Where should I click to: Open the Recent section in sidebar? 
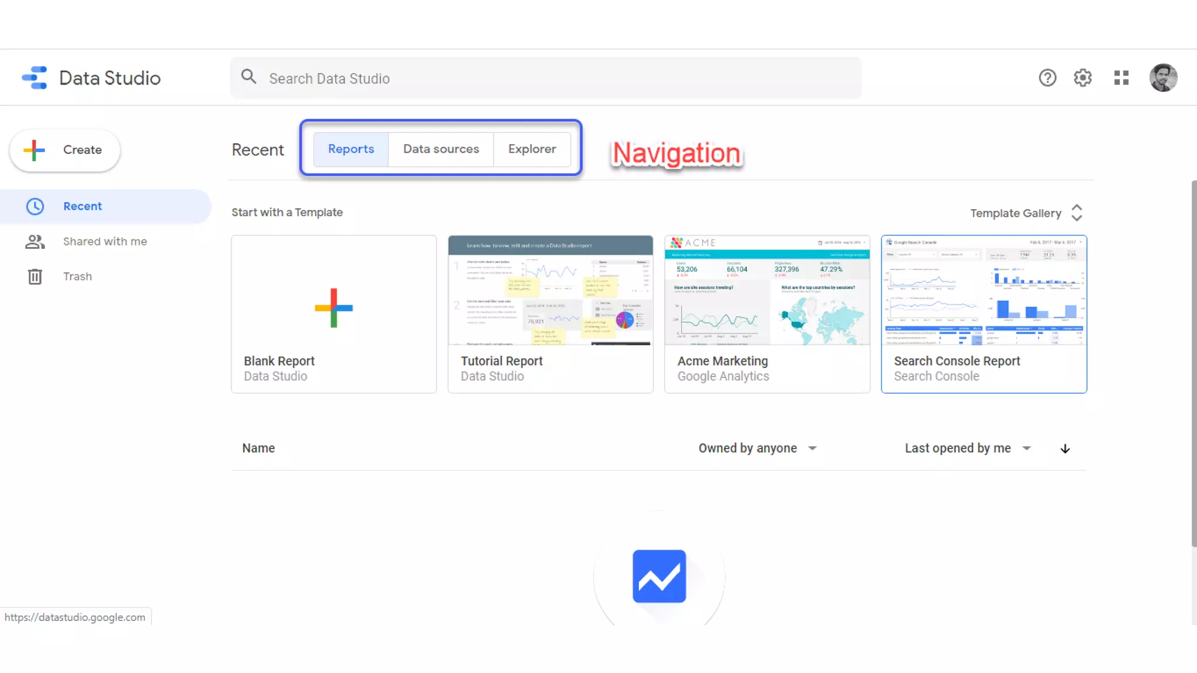82,206
